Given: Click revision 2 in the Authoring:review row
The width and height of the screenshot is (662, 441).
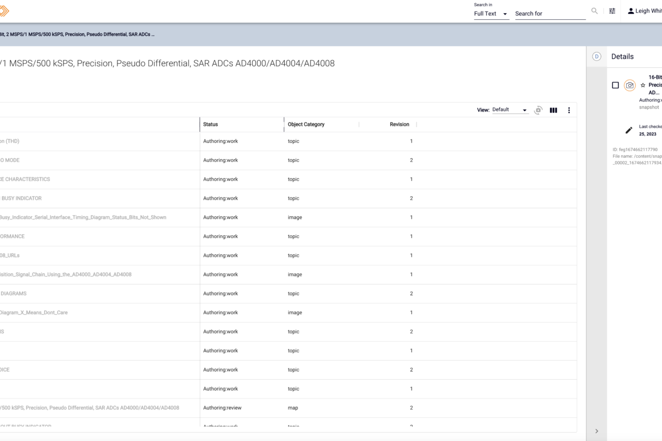Looking at the screenshot, I should tap(411, 408).
